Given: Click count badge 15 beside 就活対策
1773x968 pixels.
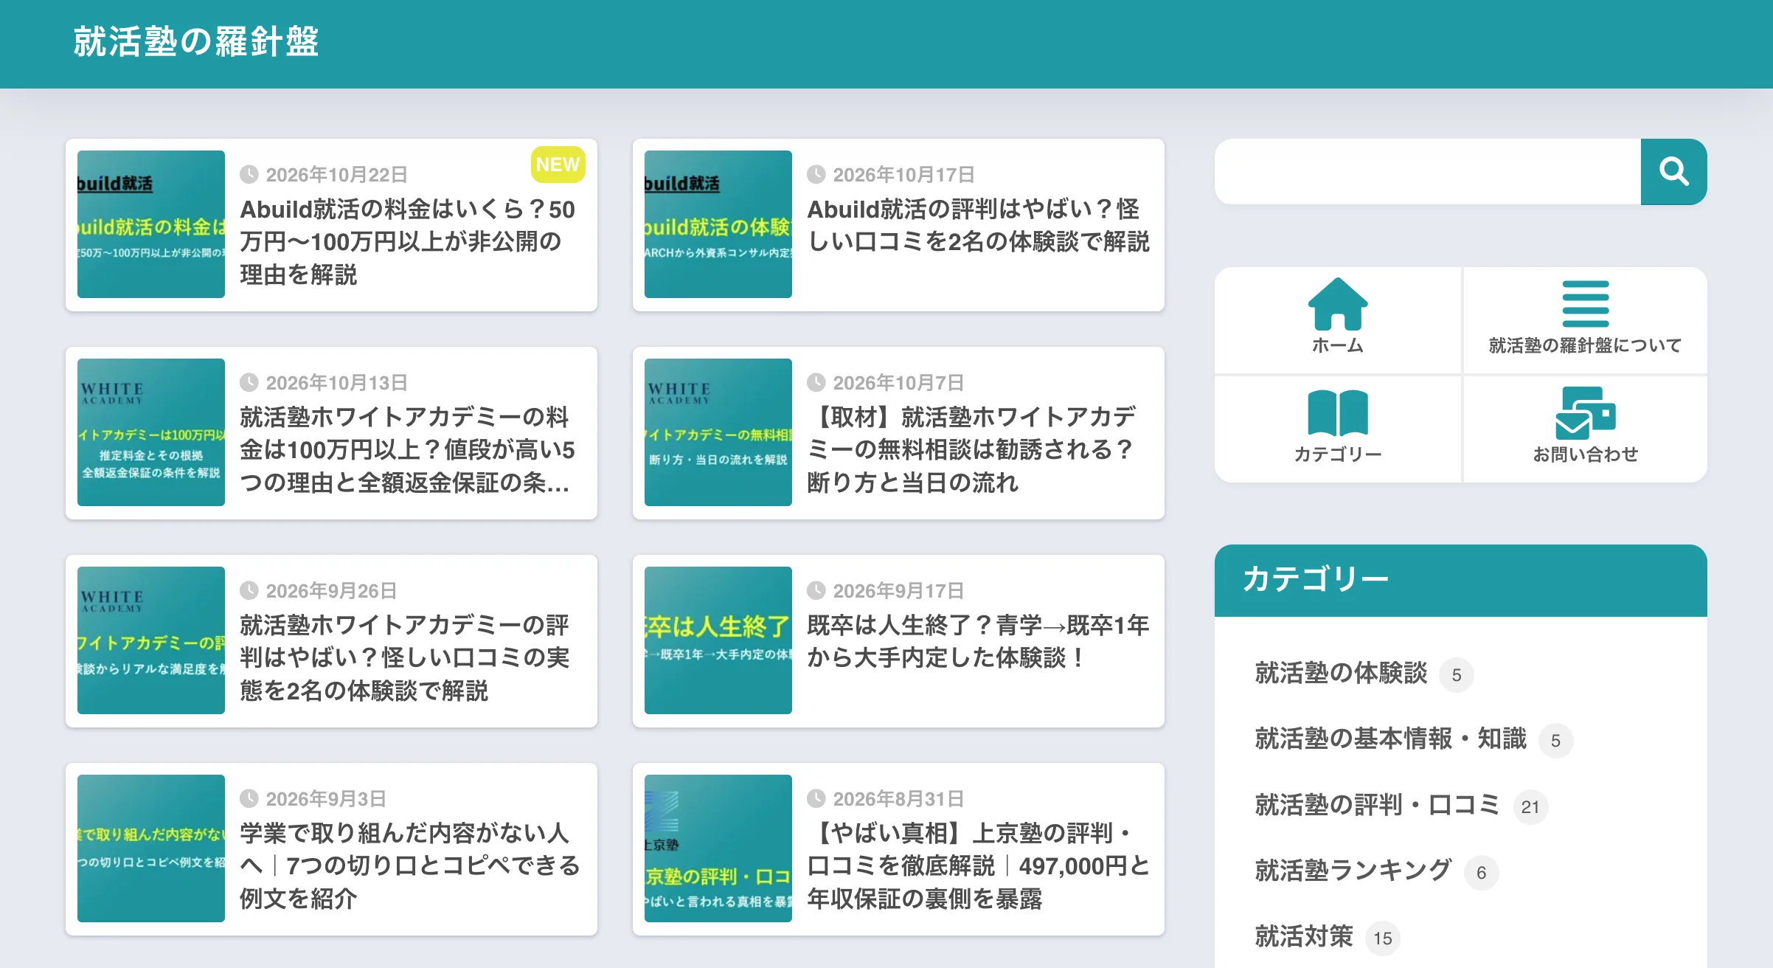Looking at the screenshot, I should pos(1383,938).
